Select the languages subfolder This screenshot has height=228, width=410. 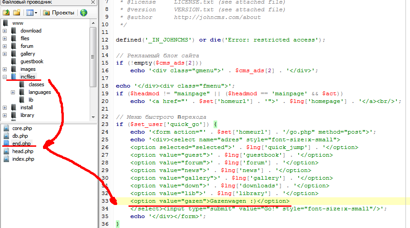tap(40, 92)
